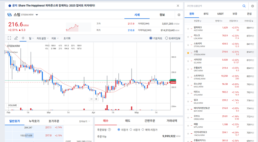Open 지표 indicators dropdown
Image resolution: width=258 pixels, height=142 pixels.
[x=55, y=38]
